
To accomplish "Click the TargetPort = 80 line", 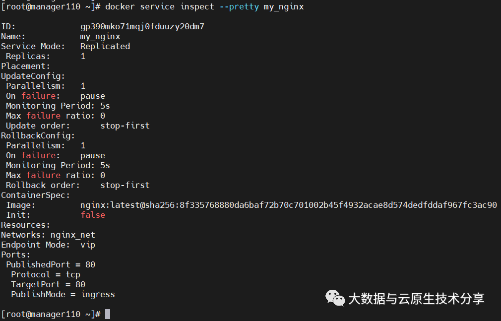I will pyautogui.click(x=48, y=285).
